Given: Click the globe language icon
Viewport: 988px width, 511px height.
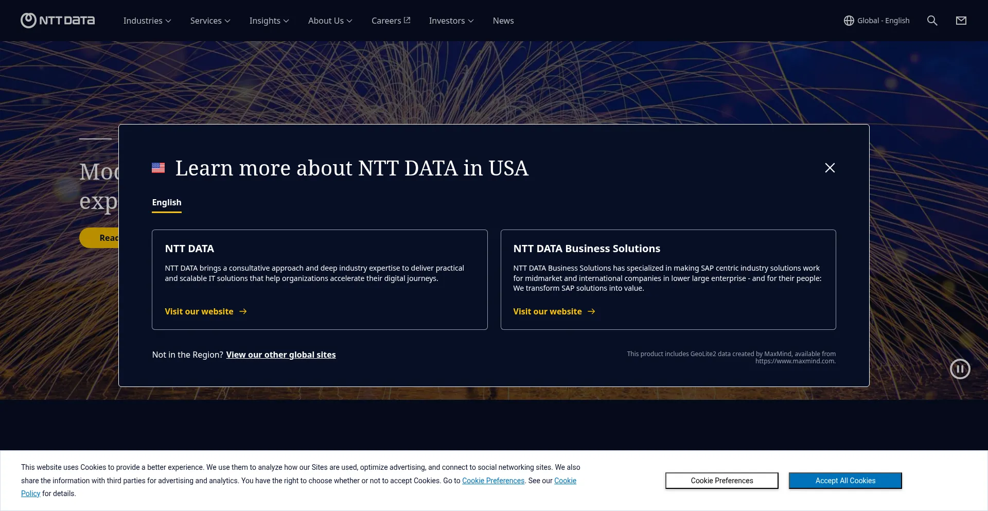Looking at the screenshot, I should (849, 21).
